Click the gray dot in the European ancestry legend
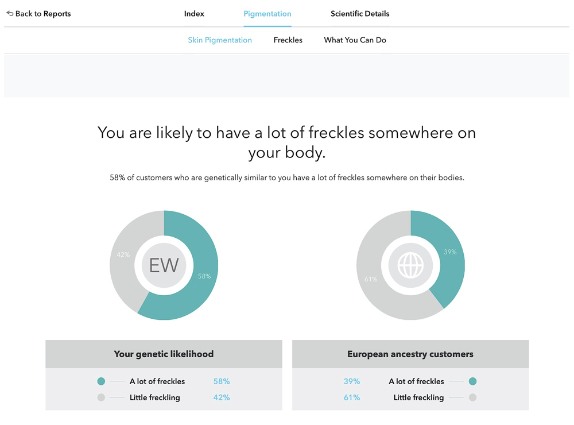 pos(472,397)
